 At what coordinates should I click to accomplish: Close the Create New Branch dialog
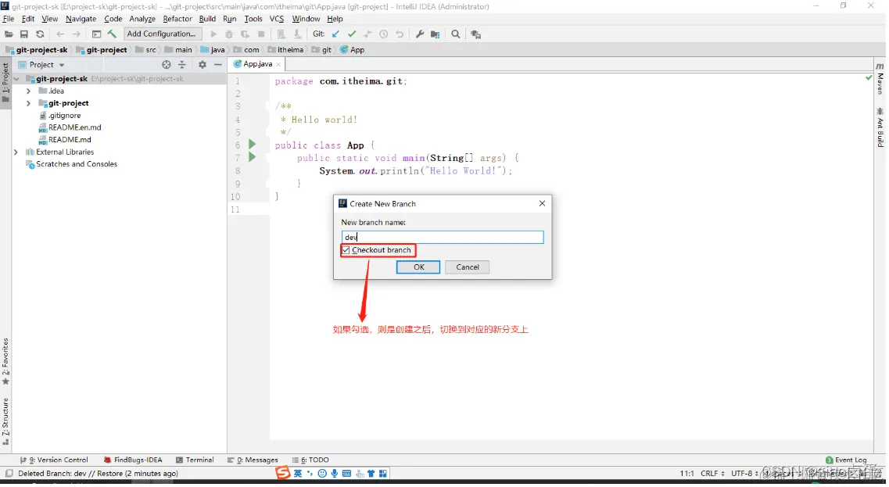click(542, 203)
